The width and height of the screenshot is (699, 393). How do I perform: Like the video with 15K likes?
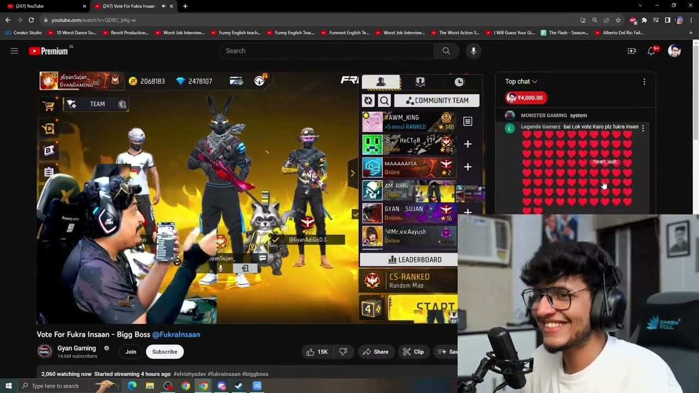317,352
